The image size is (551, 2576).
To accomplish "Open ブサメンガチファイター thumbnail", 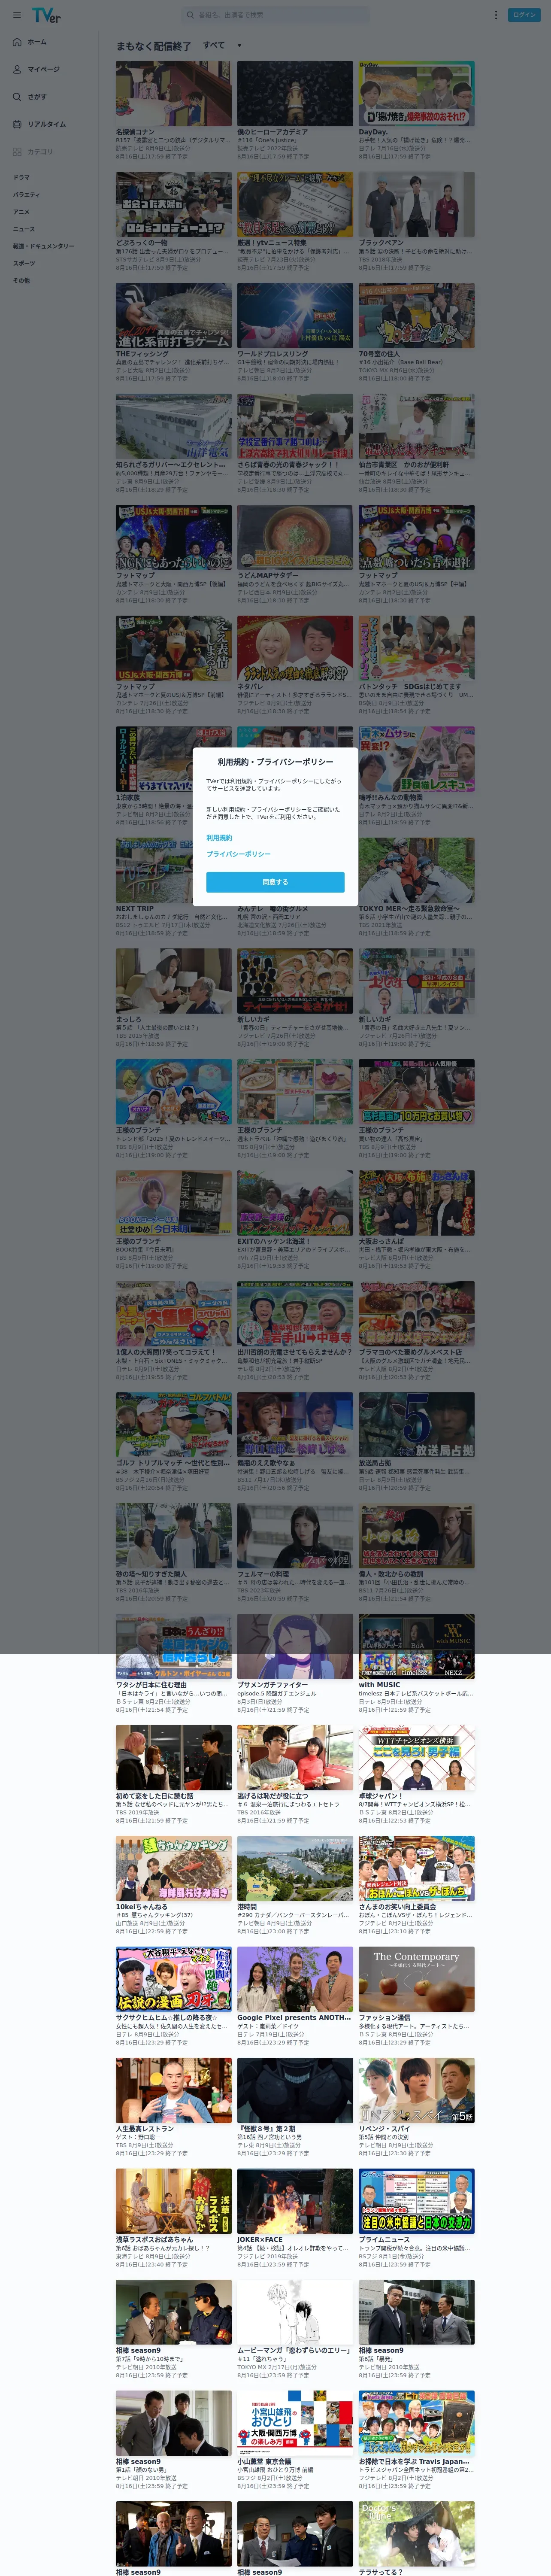I will pos(295,1647).
